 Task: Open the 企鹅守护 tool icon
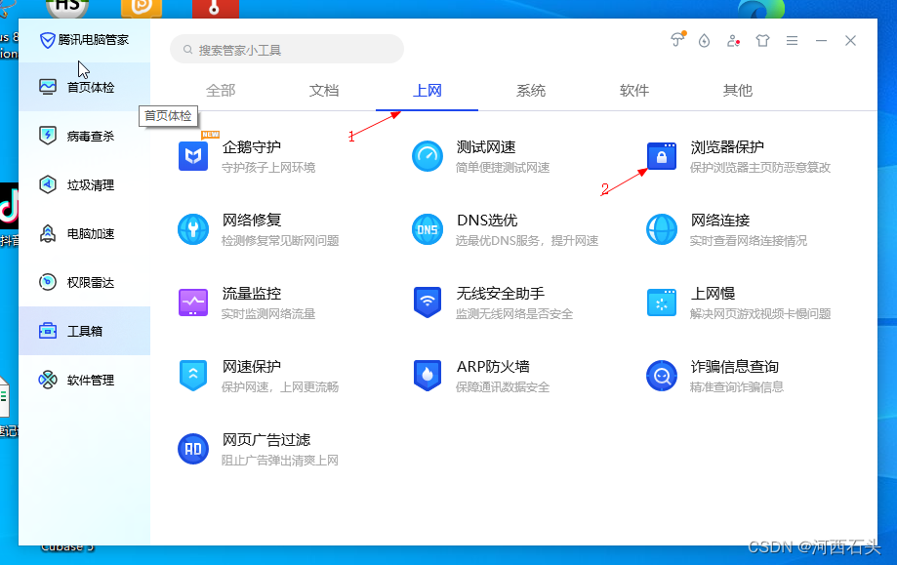pyautogui.click(x=193, y=156)
